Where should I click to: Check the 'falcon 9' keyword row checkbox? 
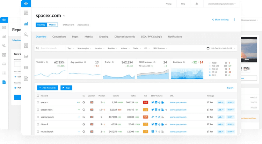pos(38,124)
